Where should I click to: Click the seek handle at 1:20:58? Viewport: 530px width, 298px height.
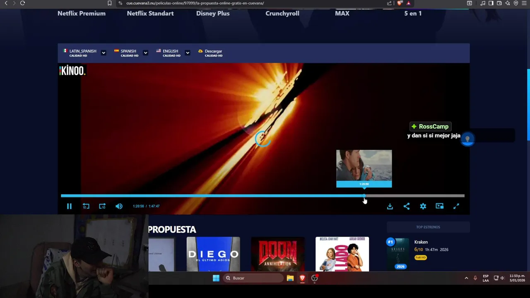point(364,196)
